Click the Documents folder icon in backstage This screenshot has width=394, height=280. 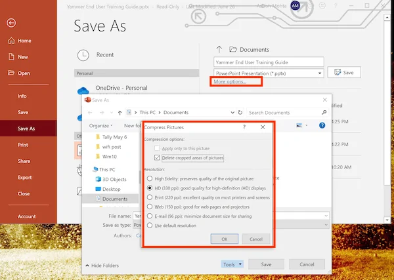(x=233, y=49)
